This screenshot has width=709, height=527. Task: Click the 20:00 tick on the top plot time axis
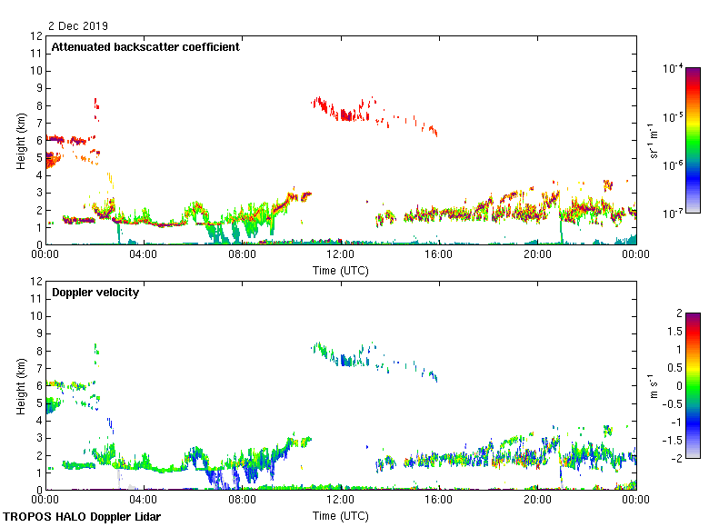click(536, 255)
